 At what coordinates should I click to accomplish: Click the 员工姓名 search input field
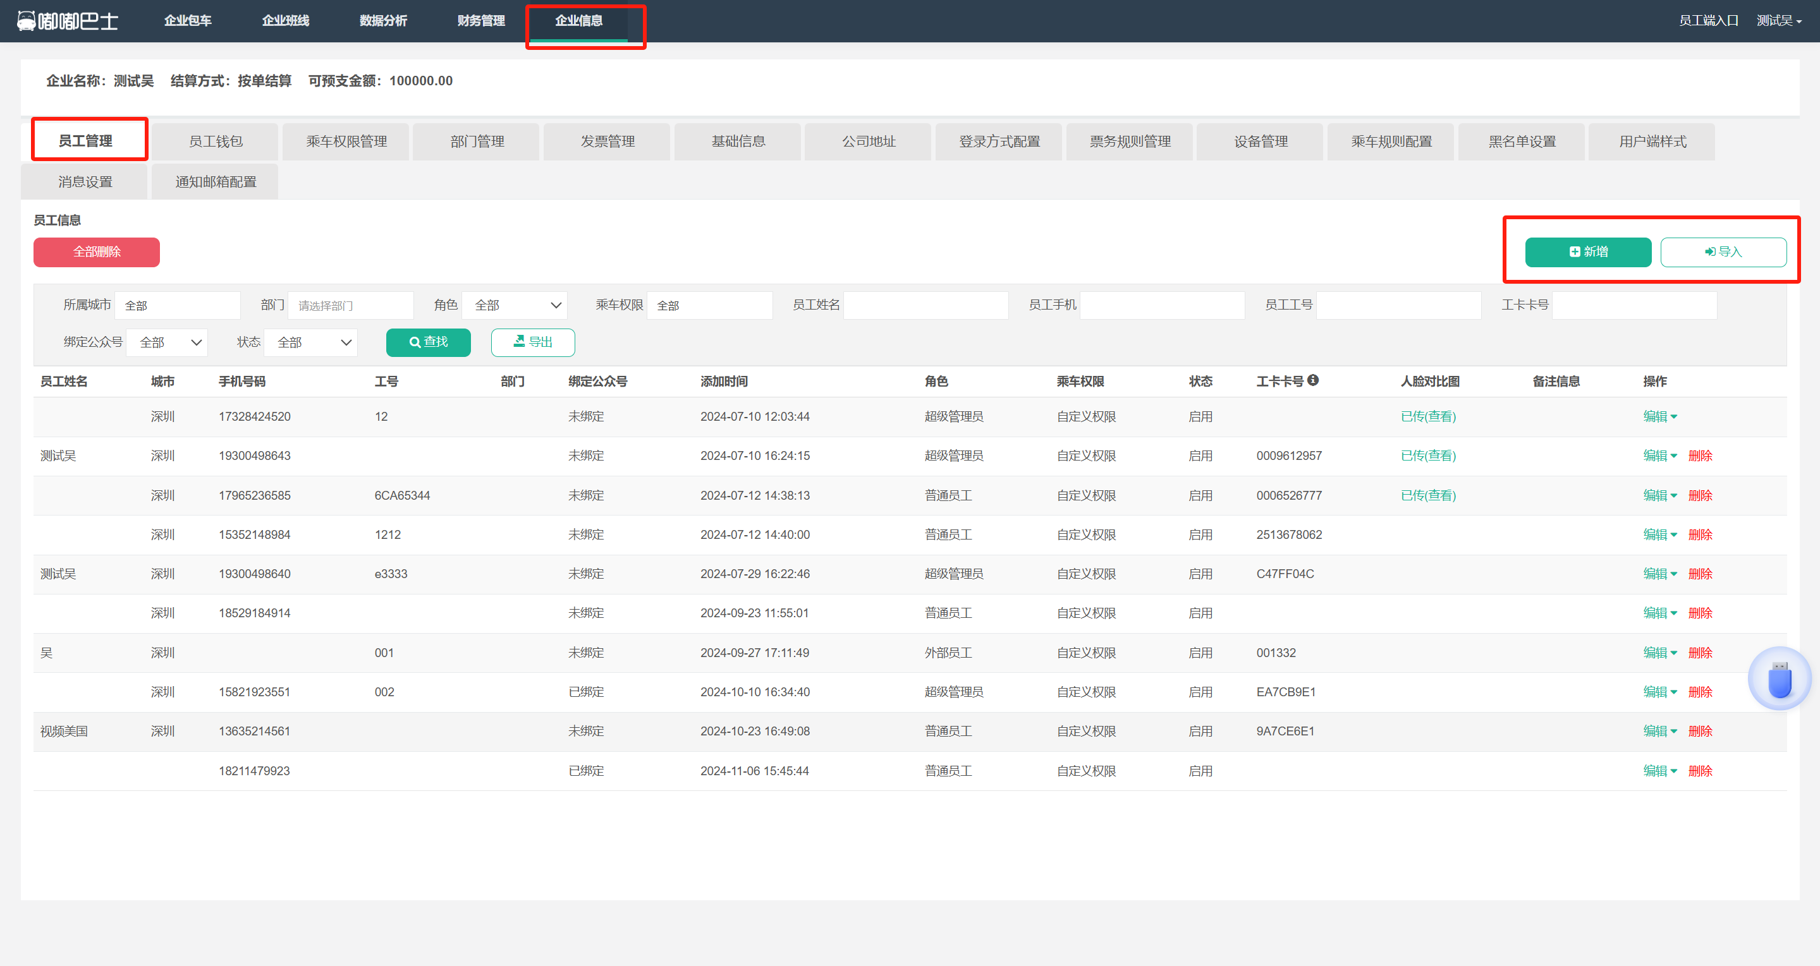click(925, 305)
